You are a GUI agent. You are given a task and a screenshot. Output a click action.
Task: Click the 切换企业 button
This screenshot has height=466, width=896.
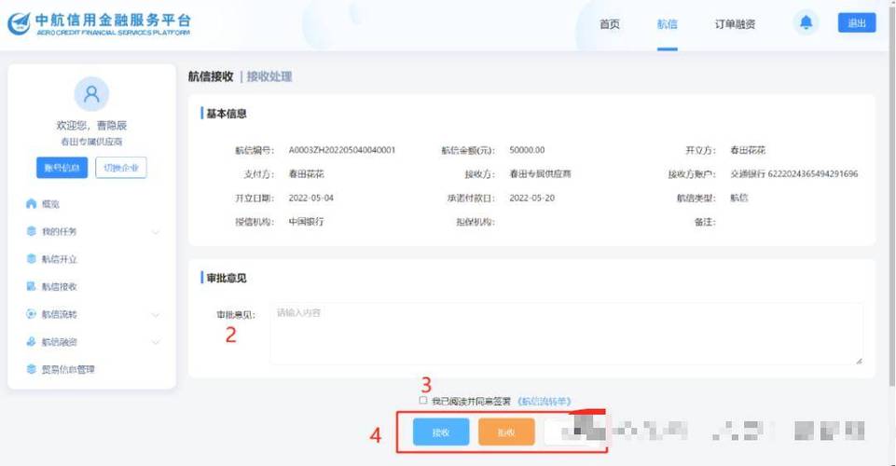[x=120, y=168]
